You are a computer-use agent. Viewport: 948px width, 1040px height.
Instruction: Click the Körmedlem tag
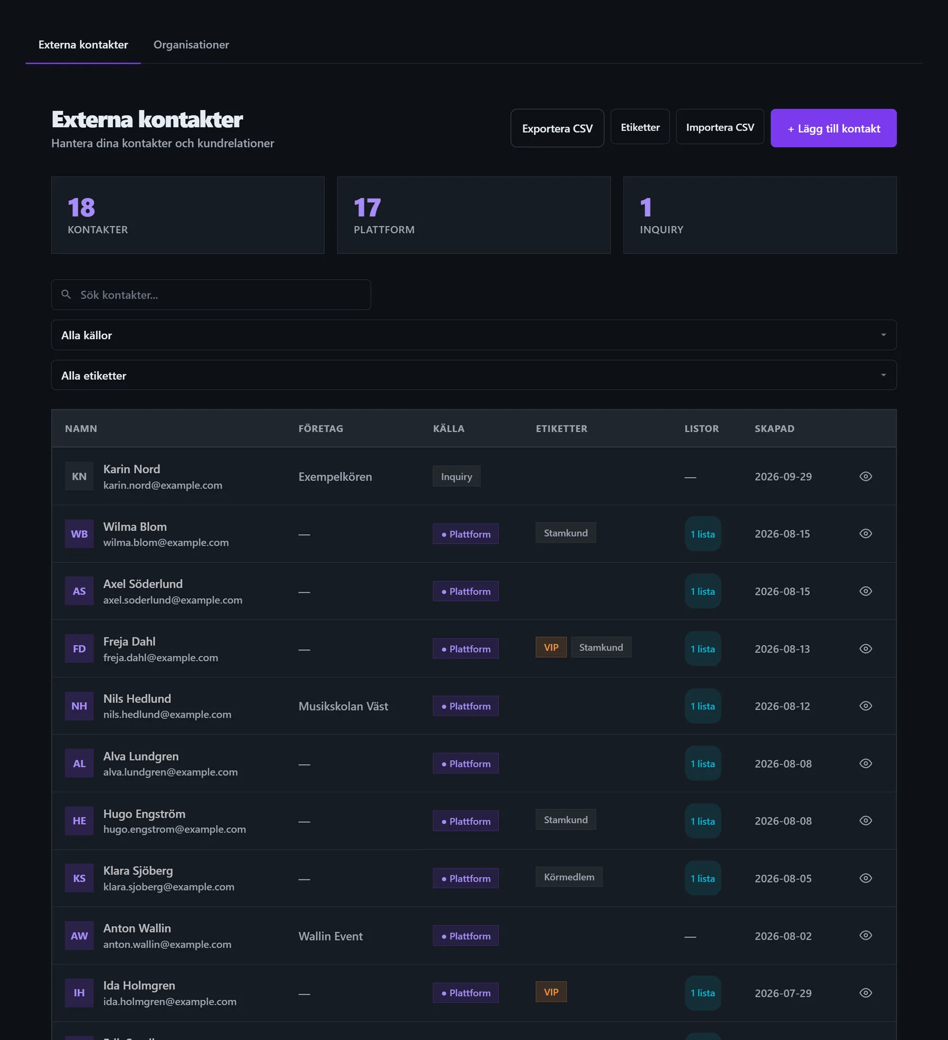pyautogui.click(x=569, y=877)
